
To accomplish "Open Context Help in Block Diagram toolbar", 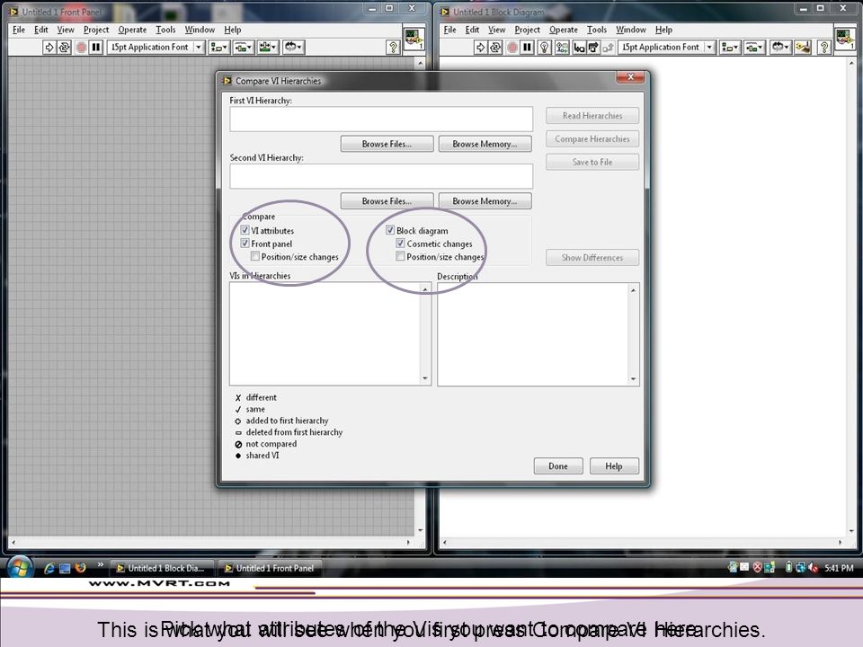I will pos(824,48).
